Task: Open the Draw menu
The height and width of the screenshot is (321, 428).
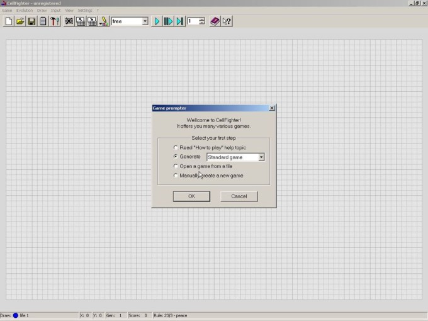Action: click(x=42, y=10)
